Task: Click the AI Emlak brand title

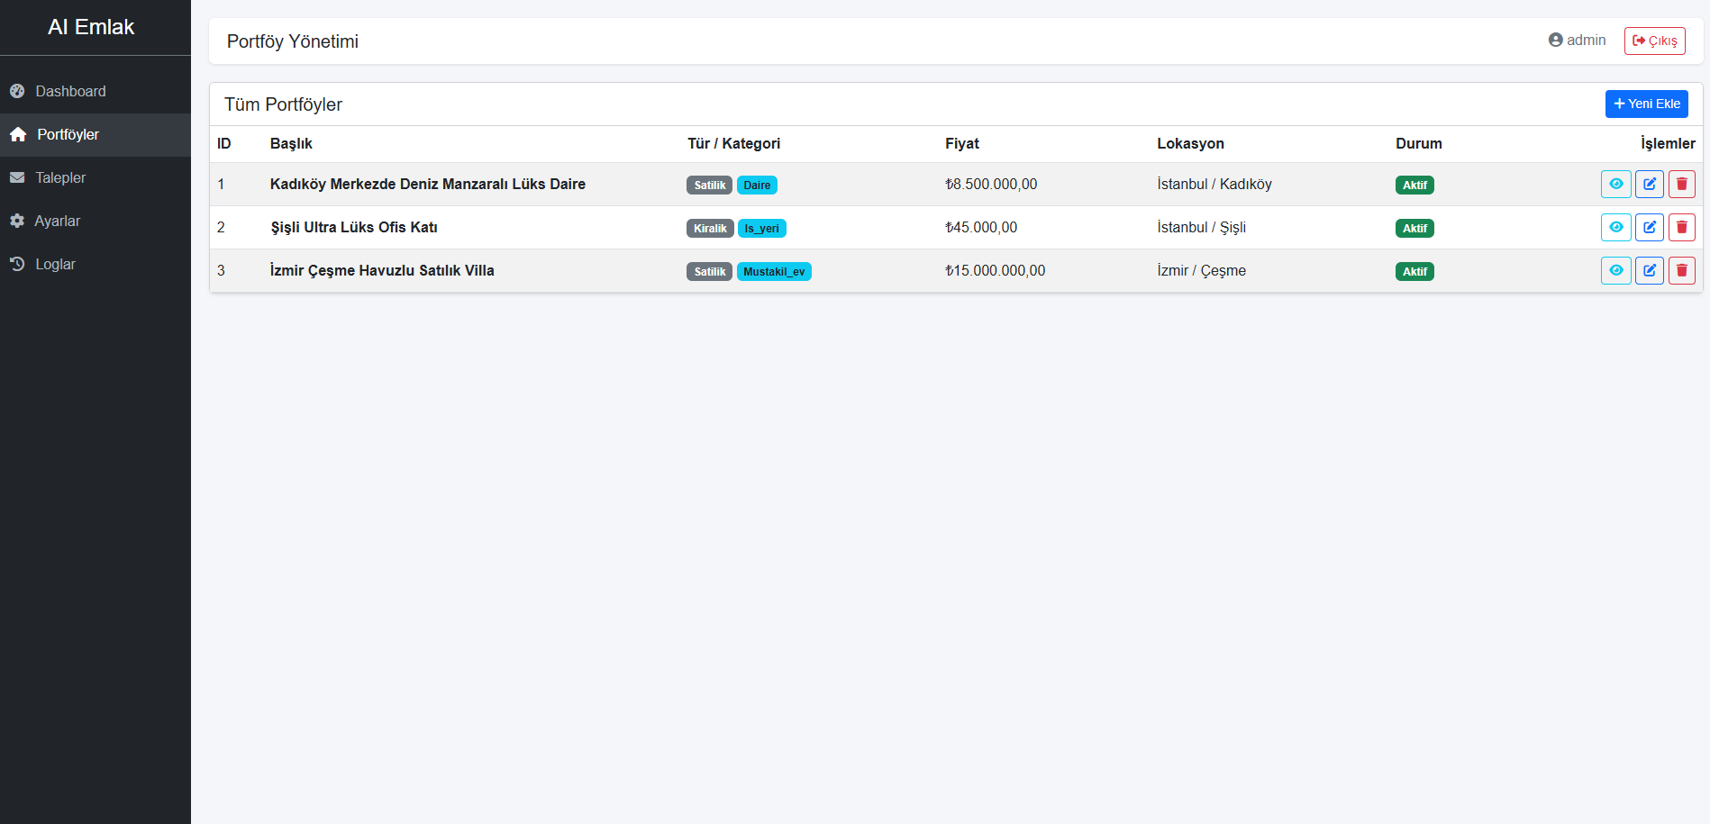Action: click(x=91, y=27)
